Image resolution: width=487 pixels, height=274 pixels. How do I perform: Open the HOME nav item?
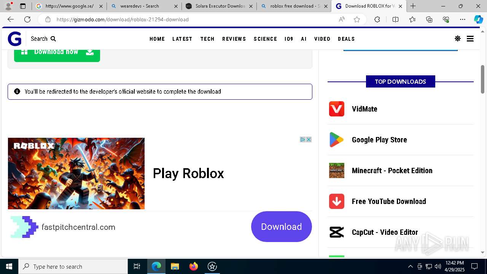[x=157, y=39]
